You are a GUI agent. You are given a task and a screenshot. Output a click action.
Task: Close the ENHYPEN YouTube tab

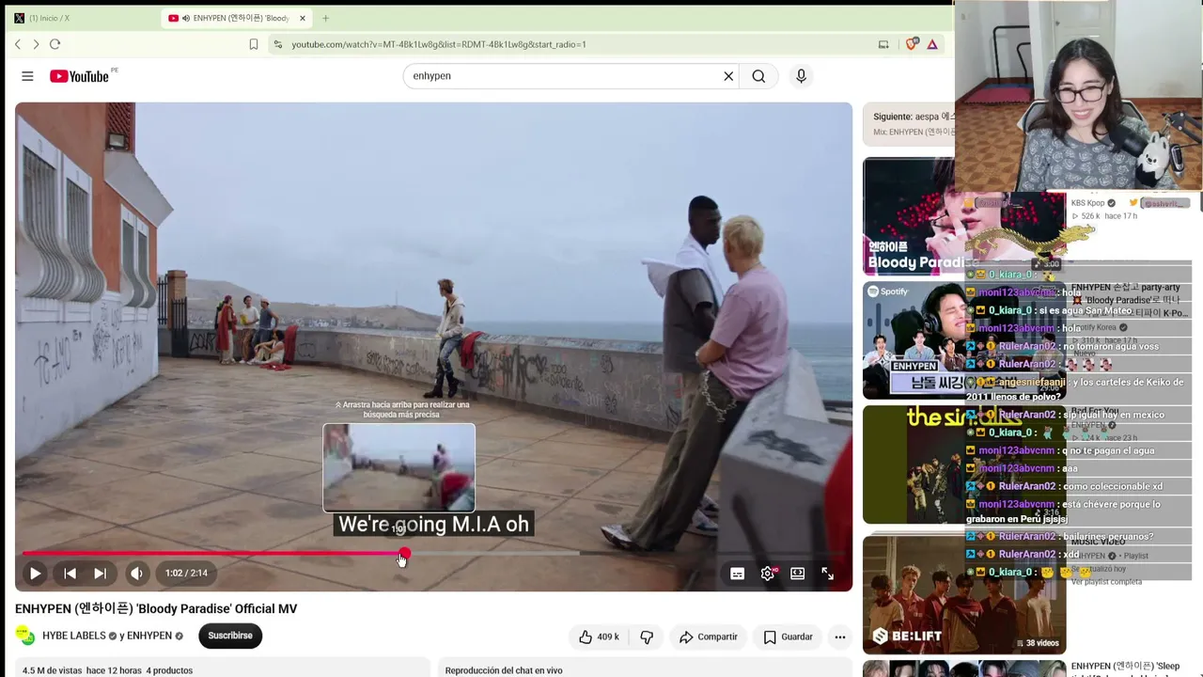pos(303,18)
